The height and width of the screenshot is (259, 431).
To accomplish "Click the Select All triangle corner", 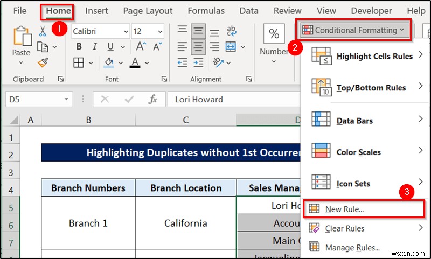I will pos(14,120).
